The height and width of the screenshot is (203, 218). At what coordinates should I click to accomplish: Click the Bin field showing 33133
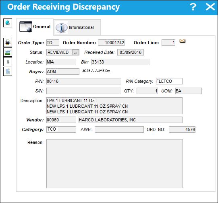121,62
